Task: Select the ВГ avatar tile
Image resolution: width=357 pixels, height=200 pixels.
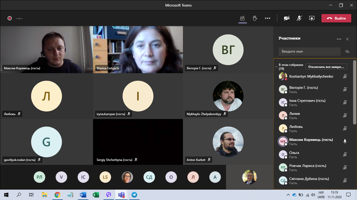Action: coord(228,49)
